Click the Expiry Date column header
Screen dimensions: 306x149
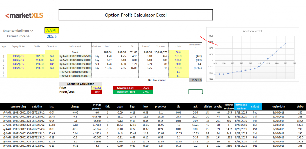(x=18, y=46)
